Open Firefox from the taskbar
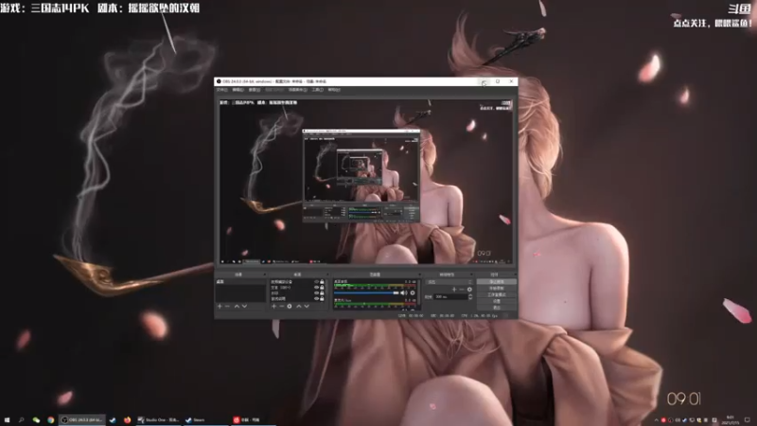 click(128, 419)
